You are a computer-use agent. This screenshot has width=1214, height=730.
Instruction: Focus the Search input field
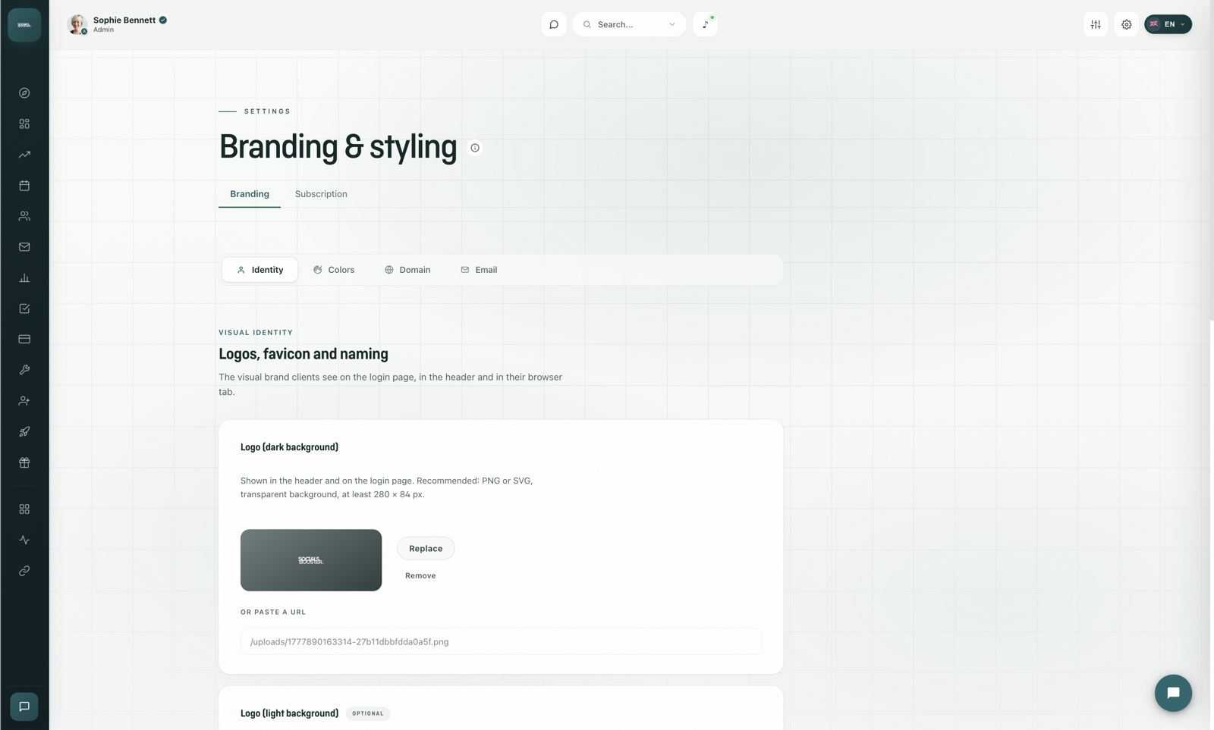point(629,24)
